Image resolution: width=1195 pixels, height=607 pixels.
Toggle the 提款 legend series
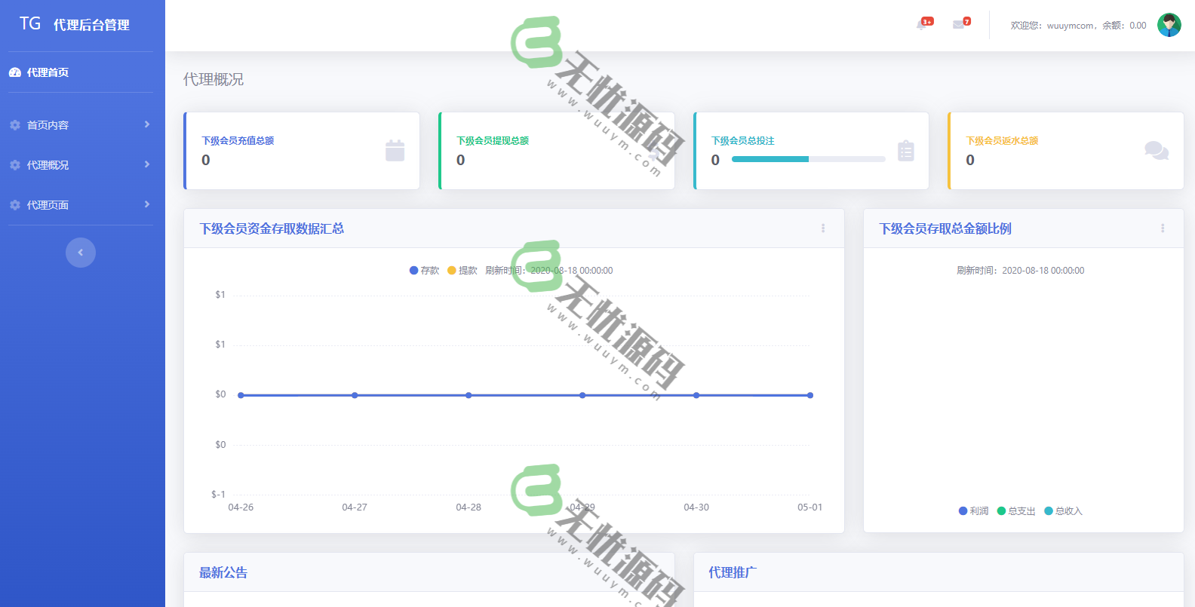pos(462,271)
